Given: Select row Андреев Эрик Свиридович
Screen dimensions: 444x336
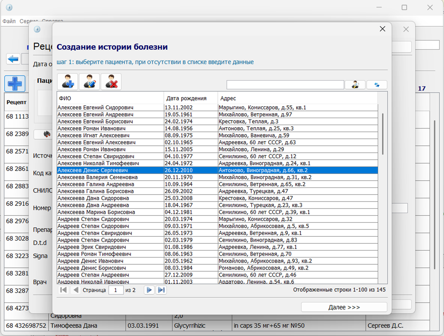Looking at the screenshot, I should 92,247.
